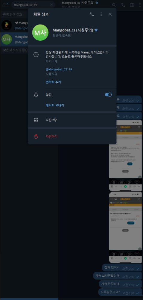Click the info circle icon beside bio
Image resolution: width=143 pixels, height=300 pixels.
pyautogui.click(x=36, y=54)
